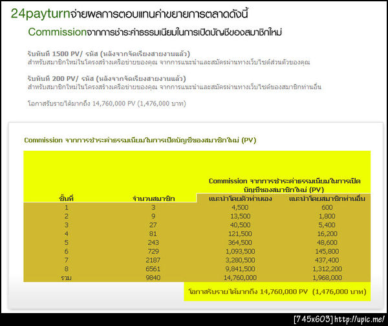Click the '16,200' value in level 4 row

pos(327,234)
